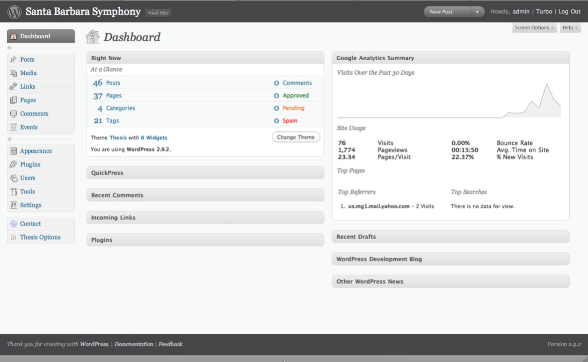Click the WordPress logo icon

[15, 12]
